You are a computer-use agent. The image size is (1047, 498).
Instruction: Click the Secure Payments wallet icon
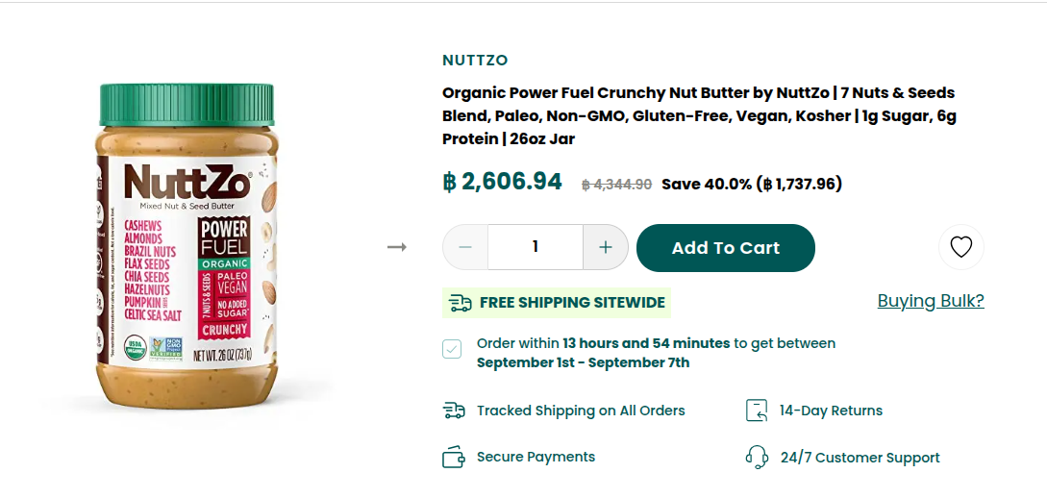click(x=454, y=457)
